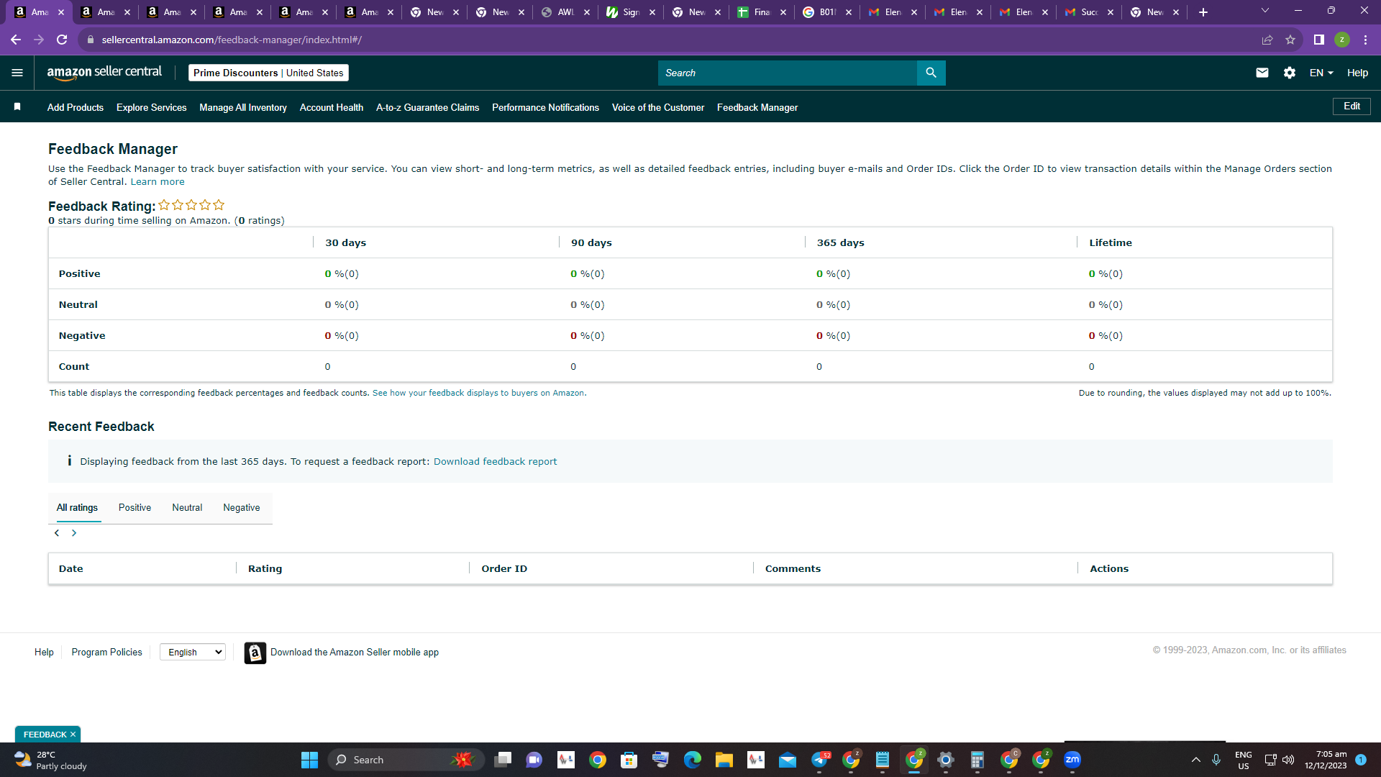Image resolution: width=1381 pixels, height=777 pixels.
Task: Open Telegram from taskbar
Action: [819, 760]
